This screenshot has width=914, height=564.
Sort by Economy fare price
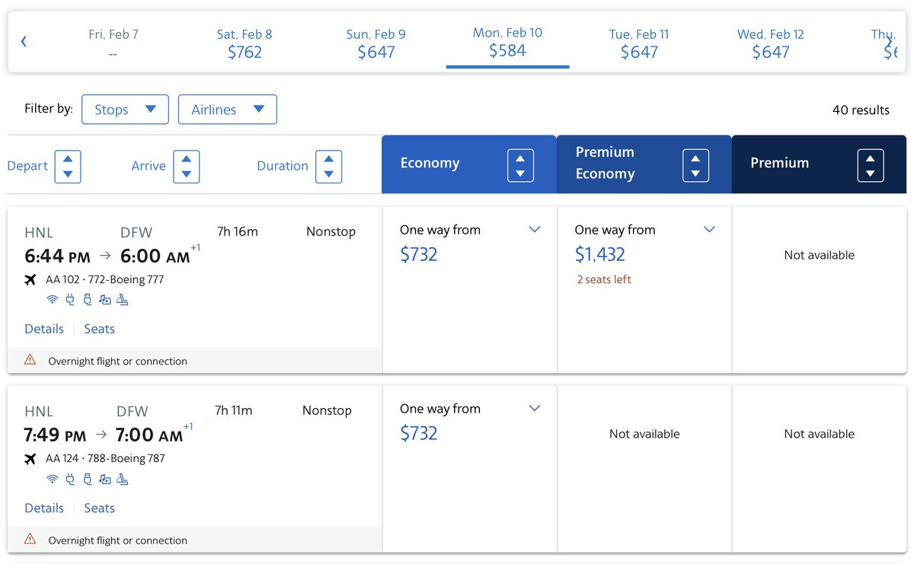(x=520, y=165)
